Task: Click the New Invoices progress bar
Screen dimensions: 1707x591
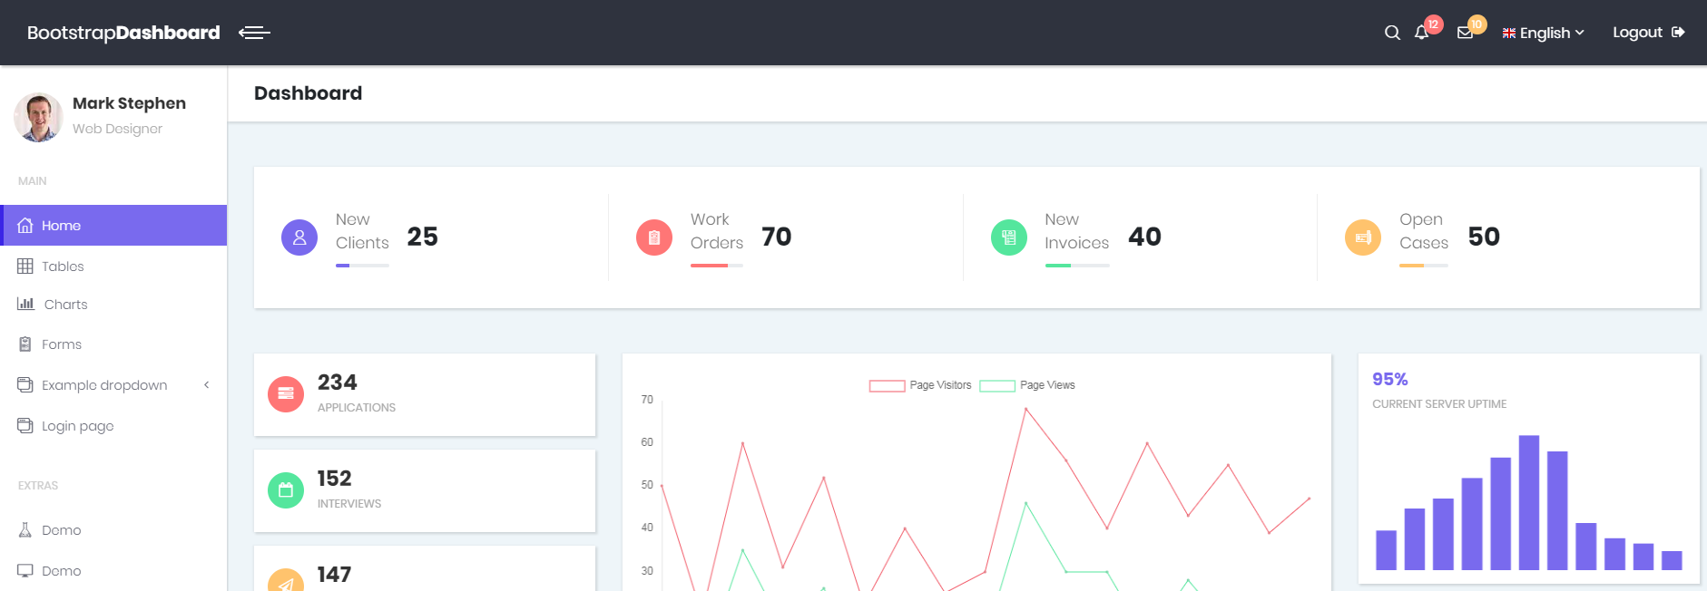Action: click(1077, 266)
